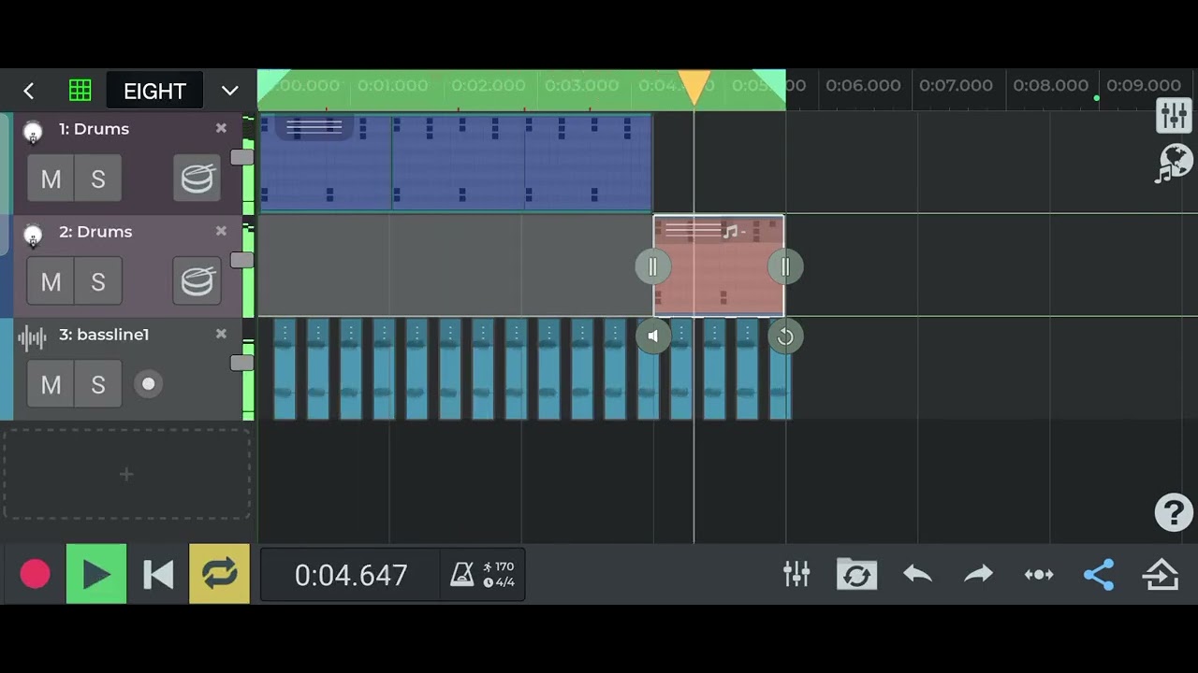Click the 0:07.000 mark on ruler
Viewport: 1198px width, 673px height.
[956, 85]
